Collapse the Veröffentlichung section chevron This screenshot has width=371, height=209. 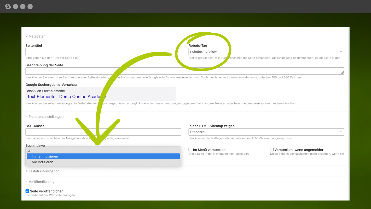[x=27, y=182]
